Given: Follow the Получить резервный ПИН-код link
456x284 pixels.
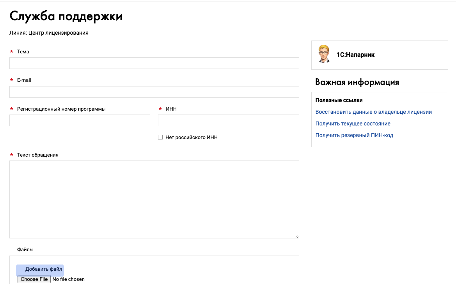Looking at the screenshot, I should click(354, 135).
